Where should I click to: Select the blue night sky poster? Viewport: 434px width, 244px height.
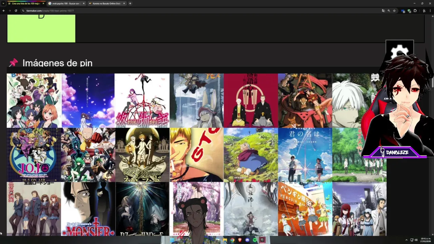tap(88, 101)
